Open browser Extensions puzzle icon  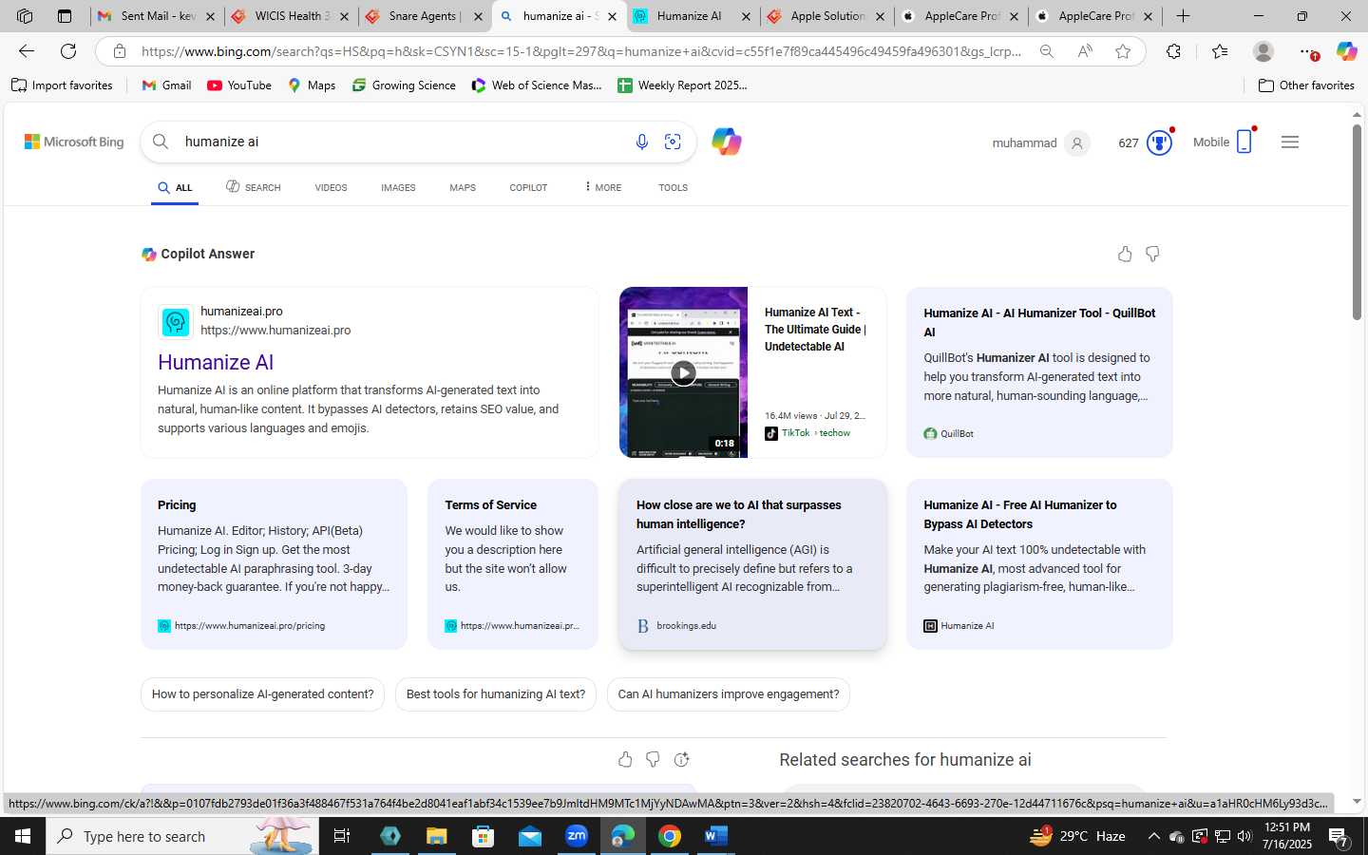(1174, 51)
